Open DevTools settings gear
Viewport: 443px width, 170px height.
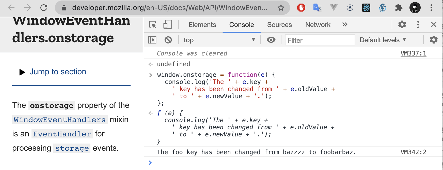pyautogui.click(x=402, y=24)
